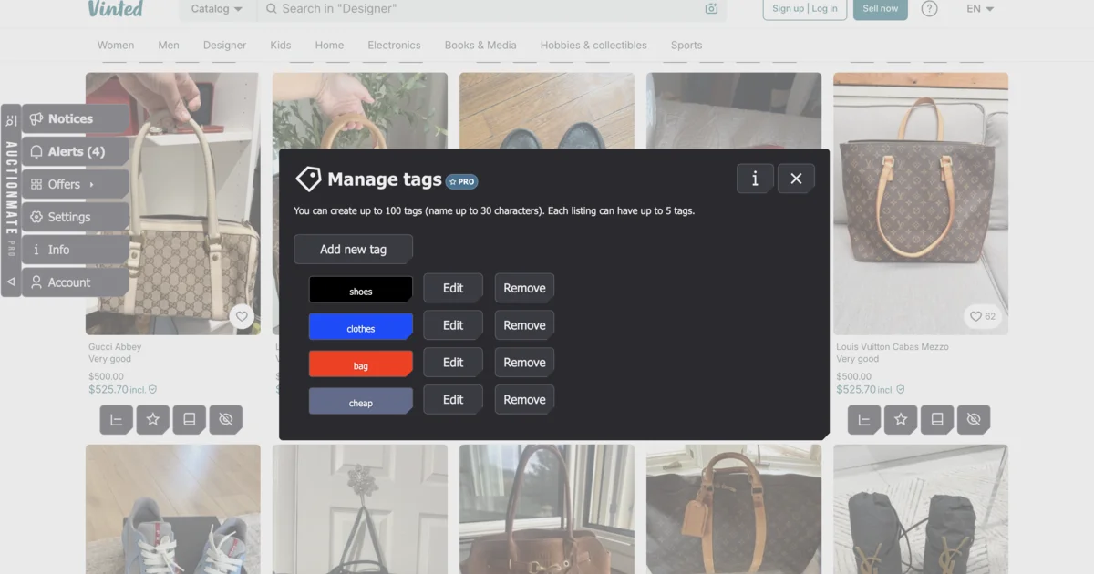
Task: Edit the shoes tag
Action: [x=453, y=288]
